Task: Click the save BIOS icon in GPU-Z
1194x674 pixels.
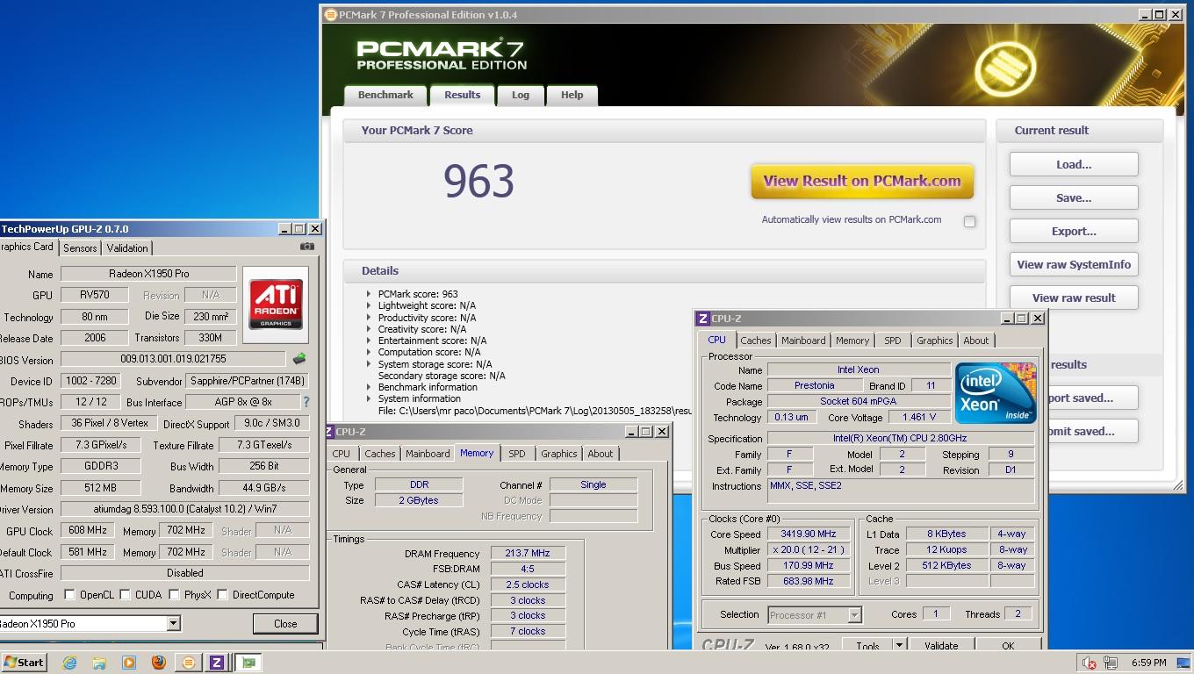Action: [x=299, y=359]
